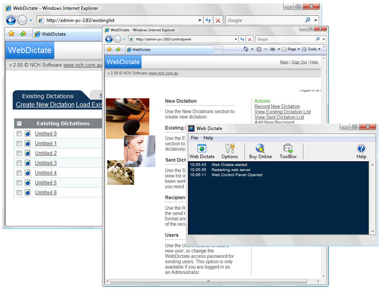
Task: Click stop (red X) in controlpanel browser window
Action: click(250, 39)
